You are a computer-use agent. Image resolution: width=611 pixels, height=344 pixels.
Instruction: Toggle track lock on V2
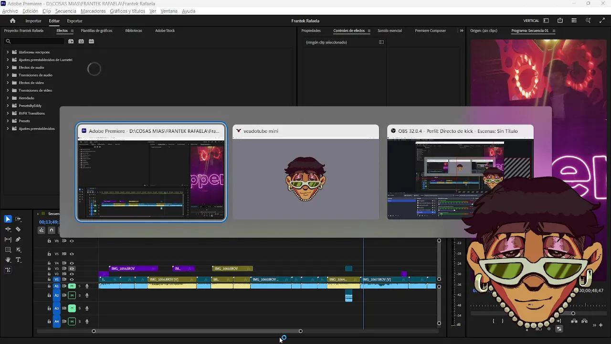pos(49,274)
